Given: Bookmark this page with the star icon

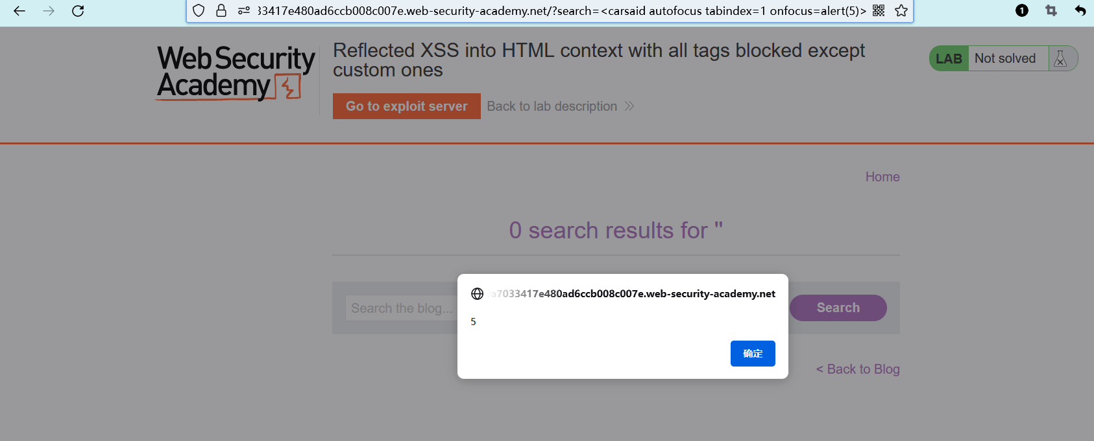Looking at the screenshot, I should (x=901, y=10).
